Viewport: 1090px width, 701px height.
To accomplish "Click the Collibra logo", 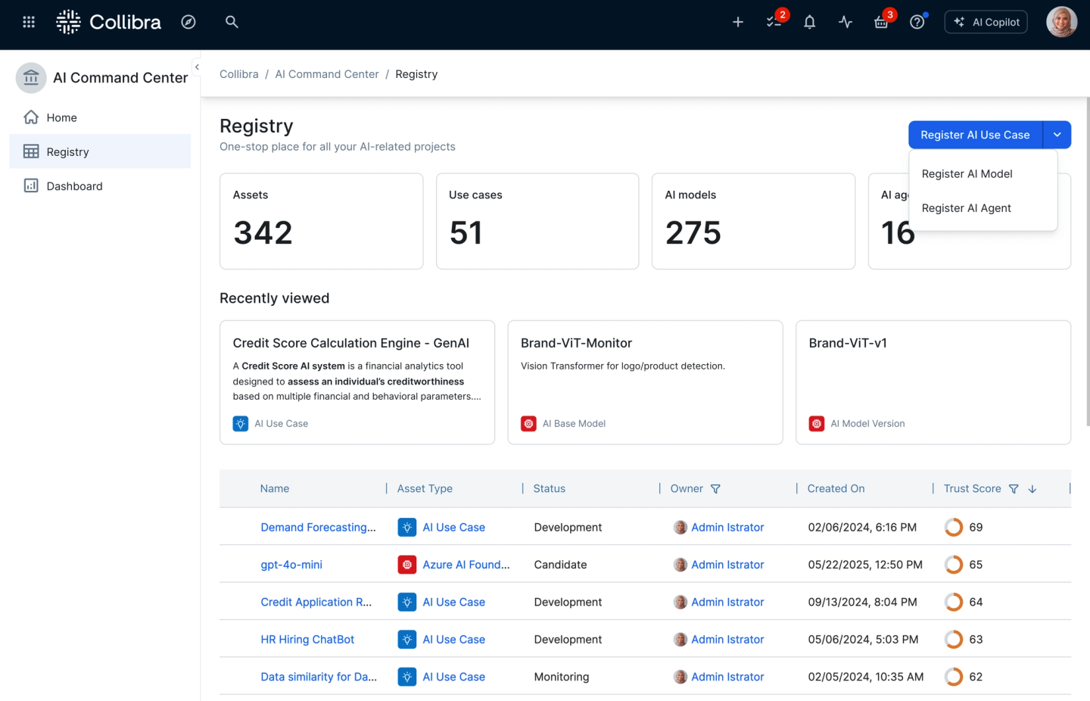I will pyautogui.click(x=108, y=22).
